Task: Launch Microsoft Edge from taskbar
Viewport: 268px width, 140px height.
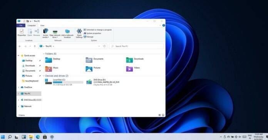Action: (x=38, y=137)
